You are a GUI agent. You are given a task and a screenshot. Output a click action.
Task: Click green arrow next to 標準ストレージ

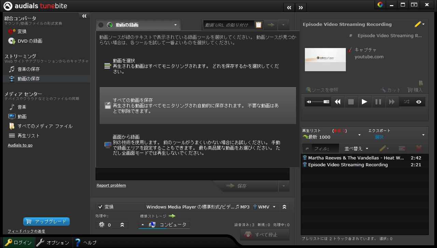pos(172,216)
